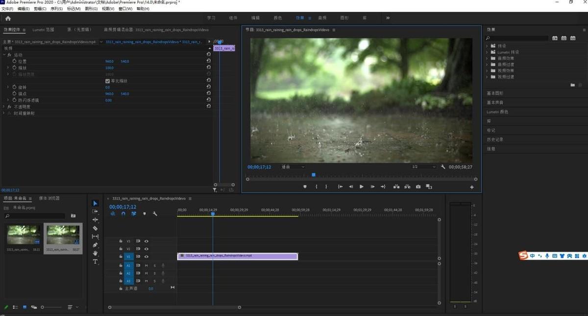
Task: Open the Lumetri 颜色 panel
Action: click(497, 112)
